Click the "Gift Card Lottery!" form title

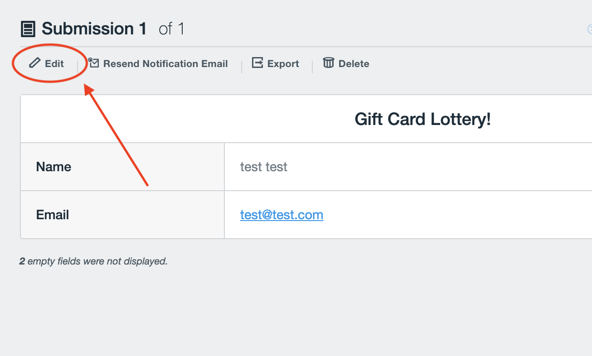coord(422,119)
